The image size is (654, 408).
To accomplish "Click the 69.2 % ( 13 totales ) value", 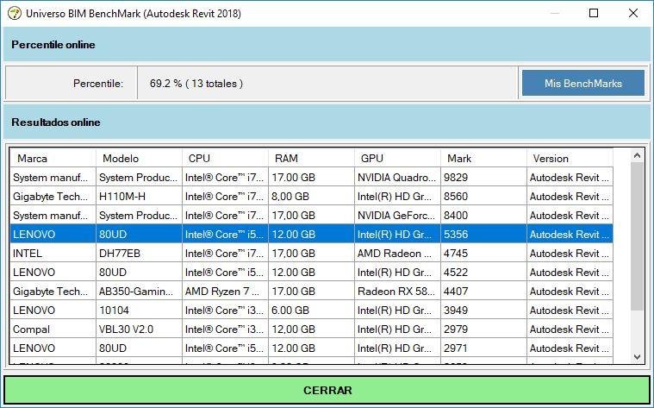I will point(196,84).
